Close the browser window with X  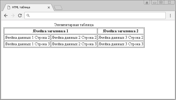click(x=169, y=2)
